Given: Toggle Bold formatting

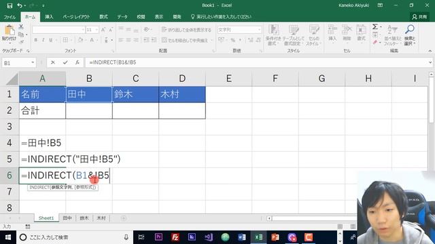Looking at the screenshot, I should pos(36,40).
